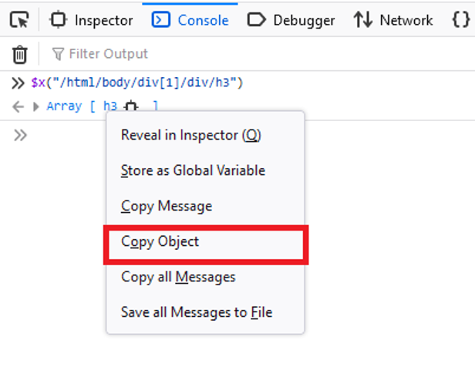Choose Copy Message from the context menu
The width and height of the screenshot is (475, 384).
point(167,206)
